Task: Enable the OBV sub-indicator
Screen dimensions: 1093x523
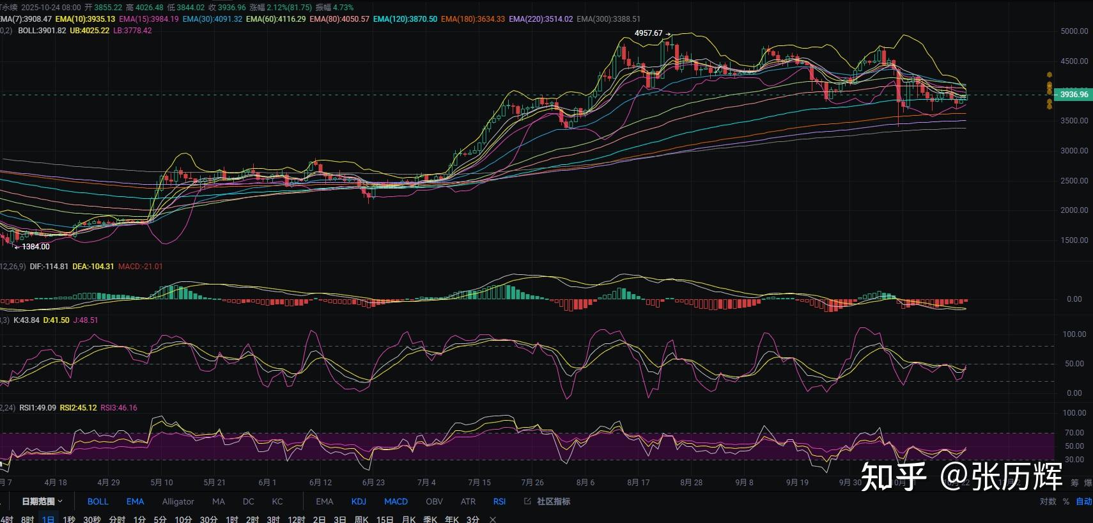Action: [x=434, y=501]
